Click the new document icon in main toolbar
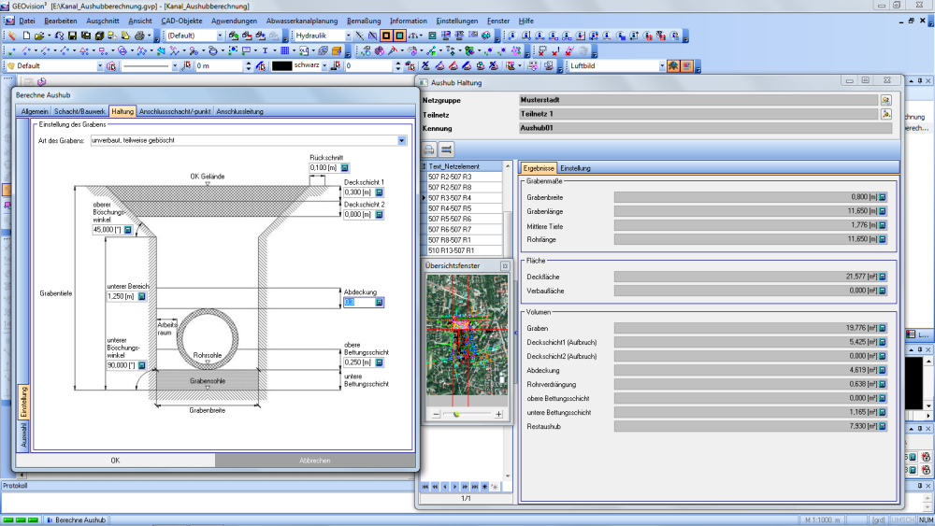935x526 pixels. (26, 36)
